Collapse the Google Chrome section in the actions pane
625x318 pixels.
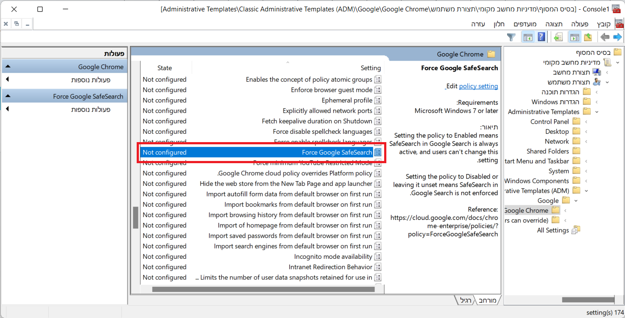(x=8, y=67)
